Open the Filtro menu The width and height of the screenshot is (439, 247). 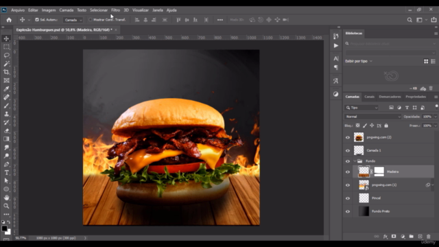click(x=115, y=10)
